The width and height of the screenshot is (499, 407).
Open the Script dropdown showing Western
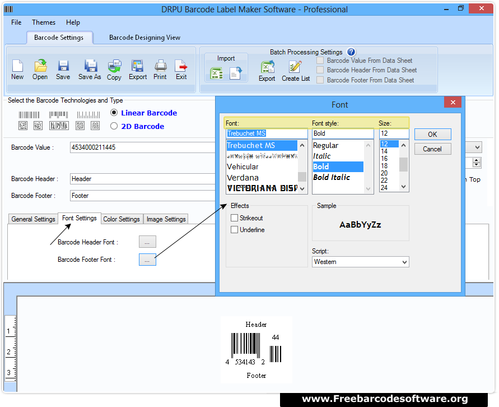(360, 262)
